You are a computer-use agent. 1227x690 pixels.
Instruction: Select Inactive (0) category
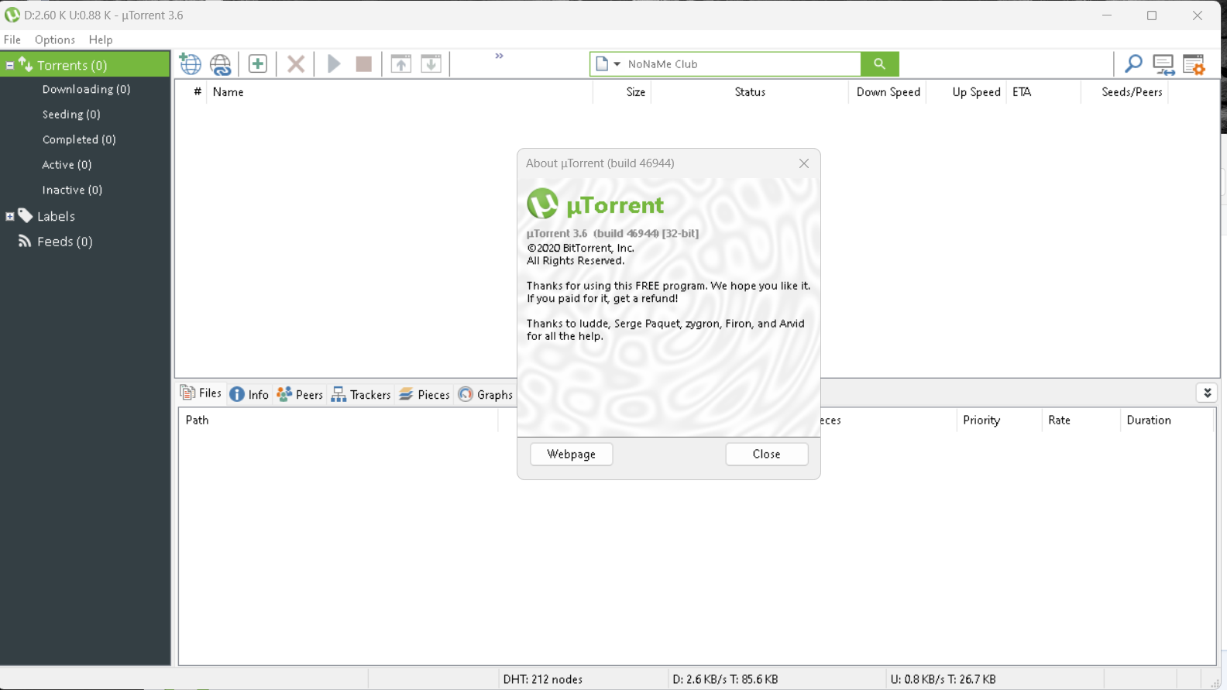pyautogui.click(x=72, y=190)
